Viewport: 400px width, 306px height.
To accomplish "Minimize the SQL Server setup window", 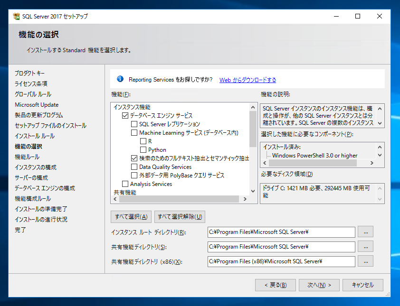I will coord(336,16).
